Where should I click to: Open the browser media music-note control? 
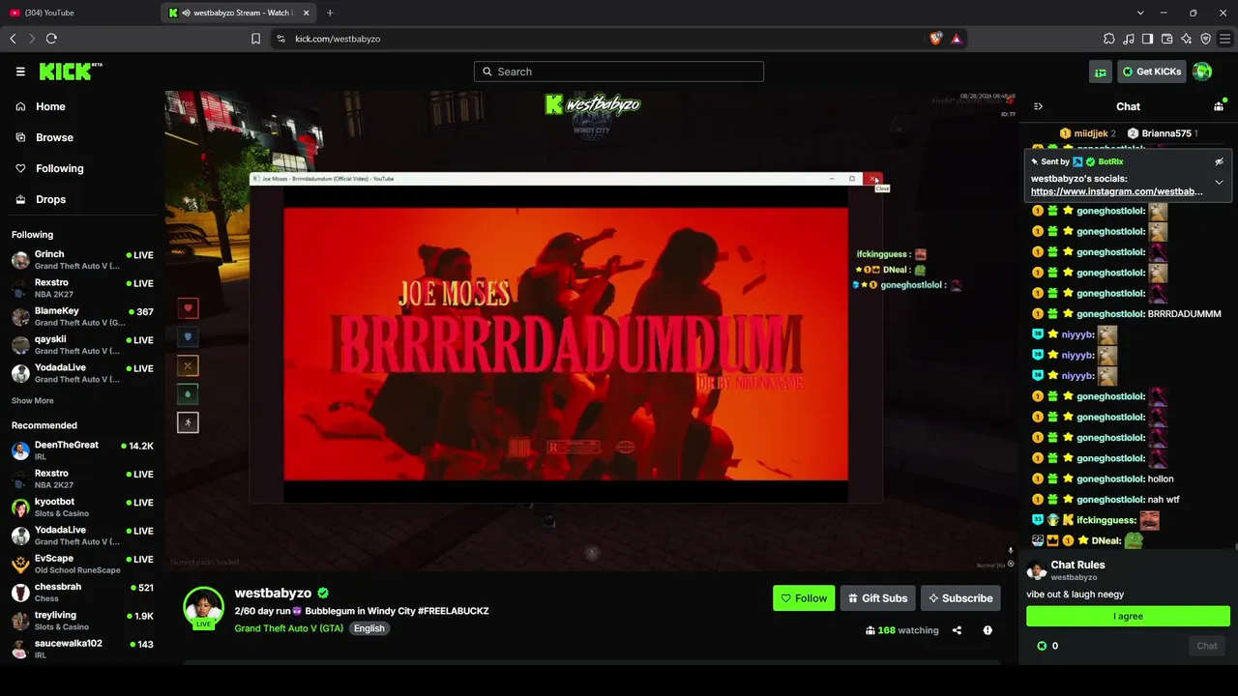pyautogui.click(x=1129, y=39)
